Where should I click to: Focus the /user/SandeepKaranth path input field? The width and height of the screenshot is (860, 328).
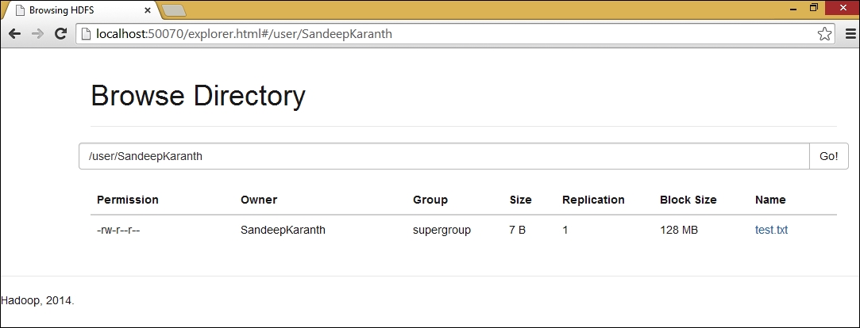(444, 156)
